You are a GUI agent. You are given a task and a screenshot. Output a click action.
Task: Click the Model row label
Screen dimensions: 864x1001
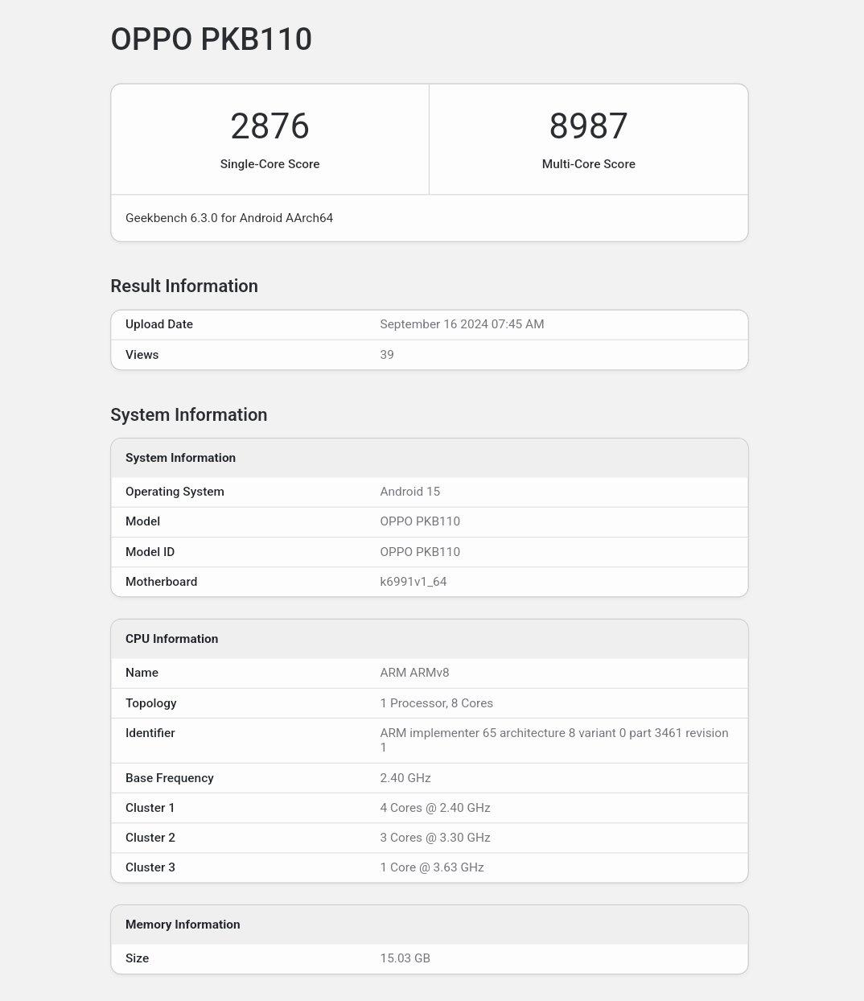click(x=142, y=521)
